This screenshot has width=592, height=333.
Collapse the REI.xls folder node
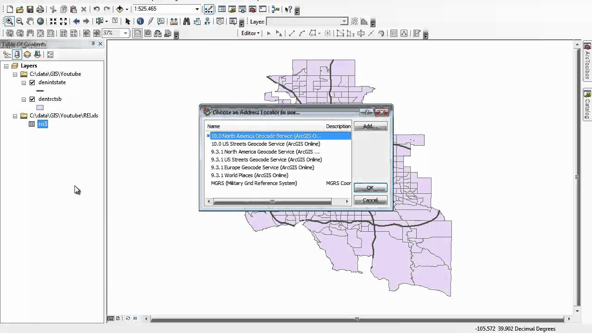click(15, 116)
